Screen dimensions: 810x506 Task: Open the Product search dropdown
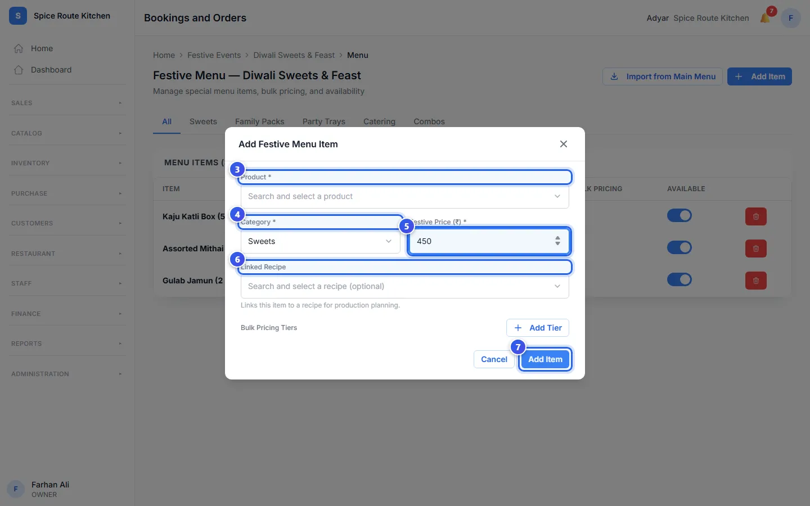[405, 197]
